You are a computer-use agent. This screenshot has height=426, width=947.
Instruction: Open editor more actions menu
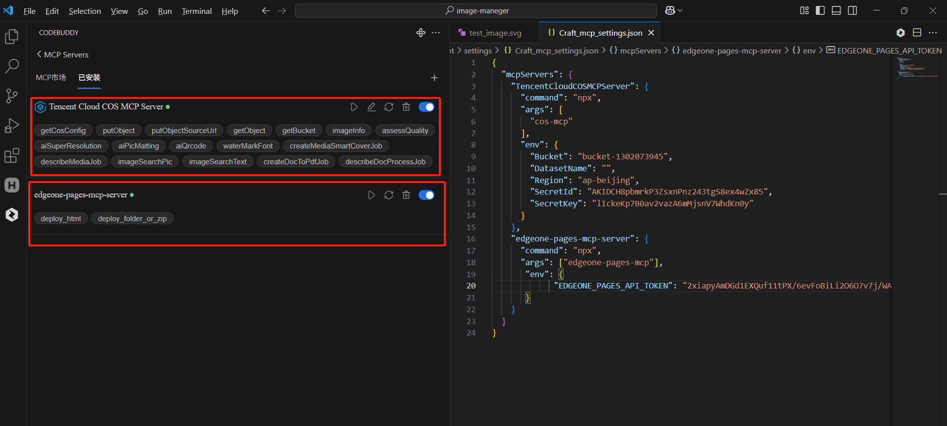point(933,33)
